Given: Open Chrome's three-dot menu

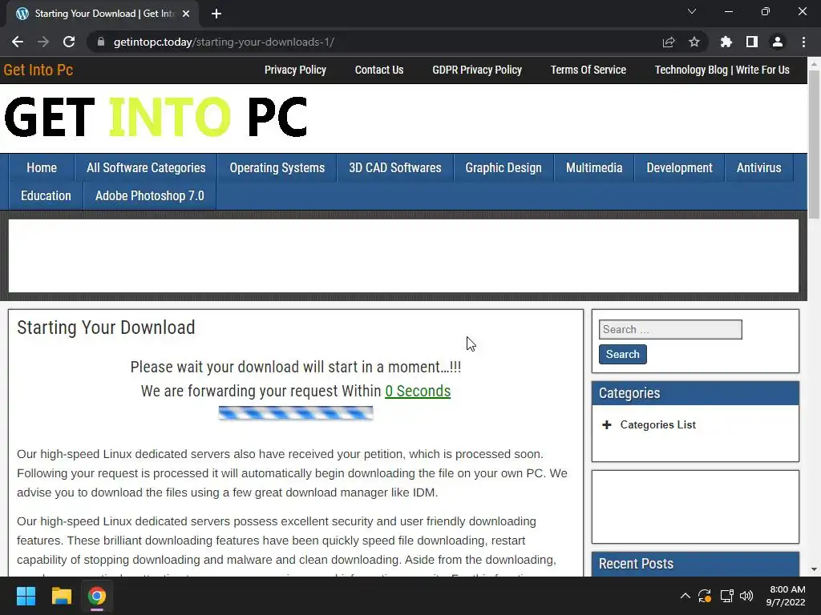Looking at the screenshot, I should [803, 42].
